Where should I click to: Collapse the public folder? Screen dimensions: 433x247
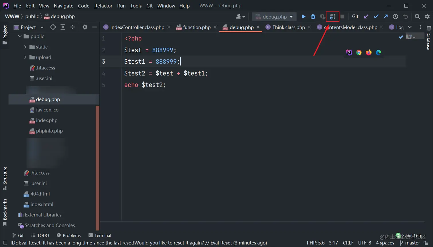click(x=20, y=36)
